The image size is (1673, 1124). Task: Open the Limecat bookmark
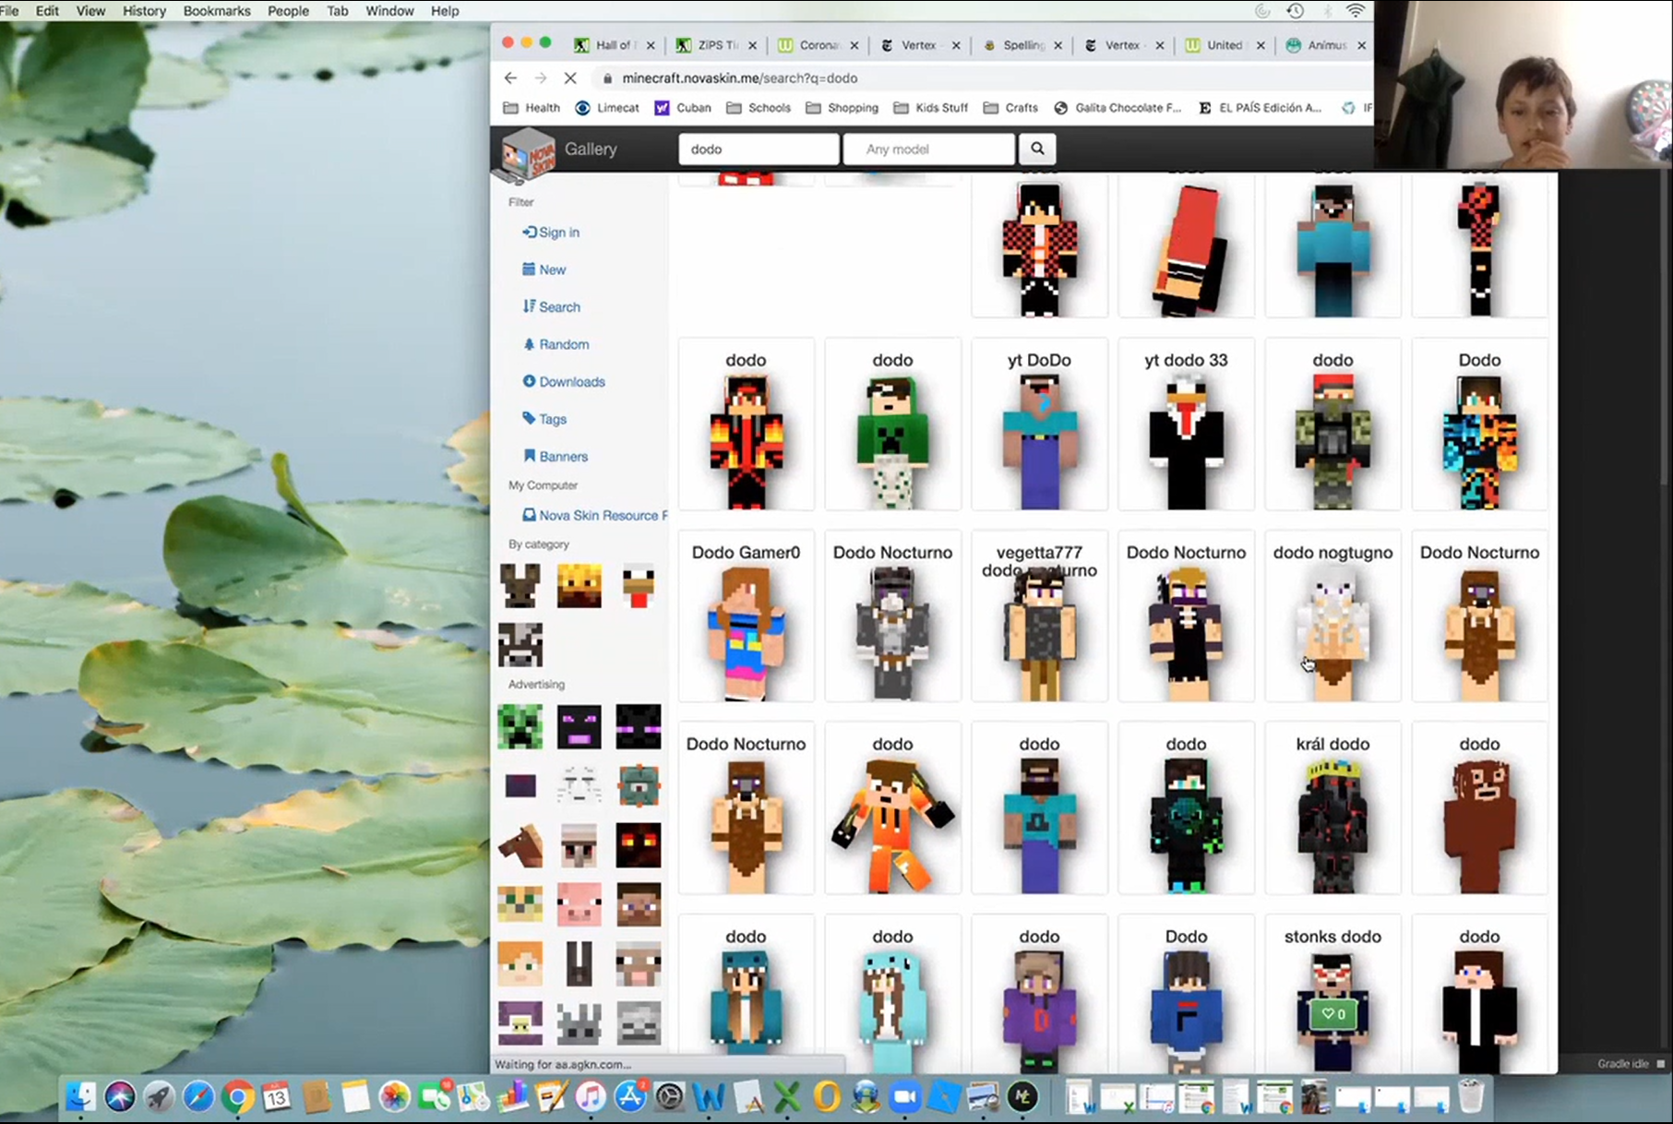point(607,108)
